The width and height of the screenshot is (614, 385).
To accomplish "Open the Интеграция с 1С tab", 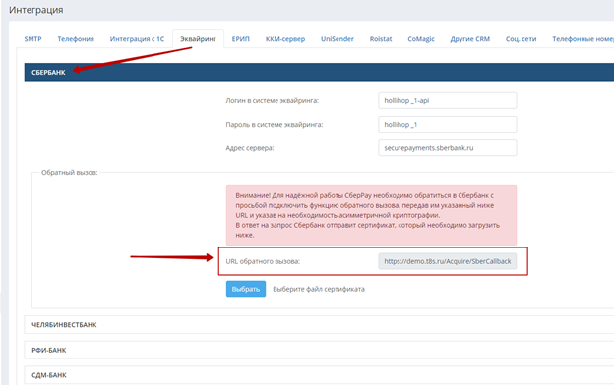I will tap(137, 39).
